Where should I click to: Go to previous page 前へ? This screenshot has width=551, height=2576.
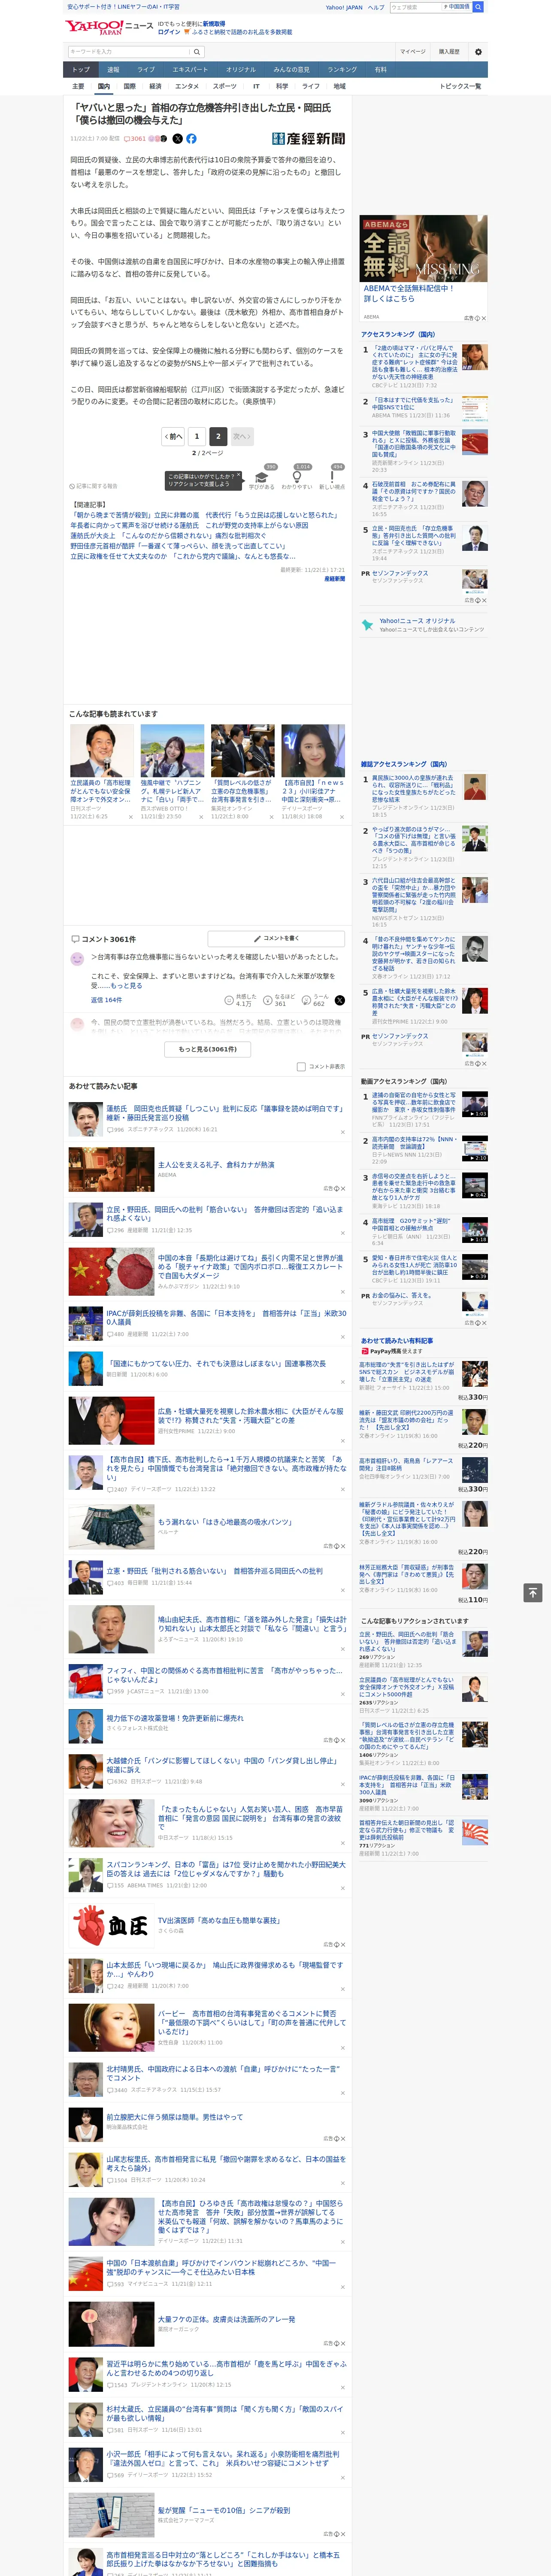(173, 436)
